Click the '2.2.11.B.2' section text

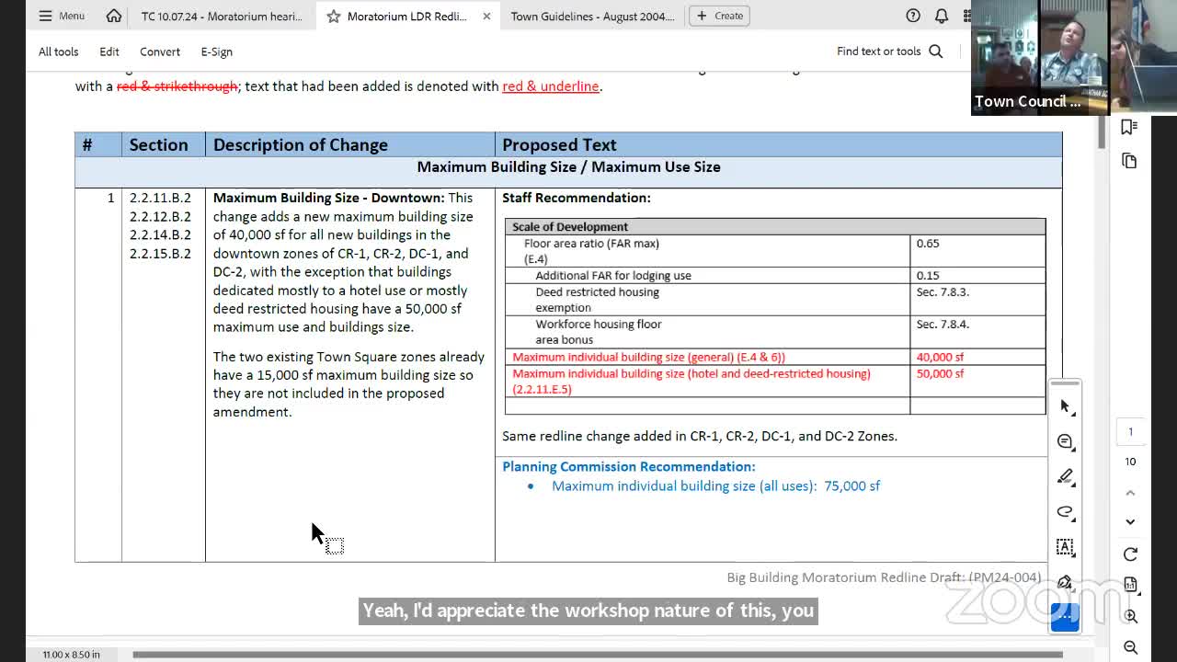[x=160, y=198]
